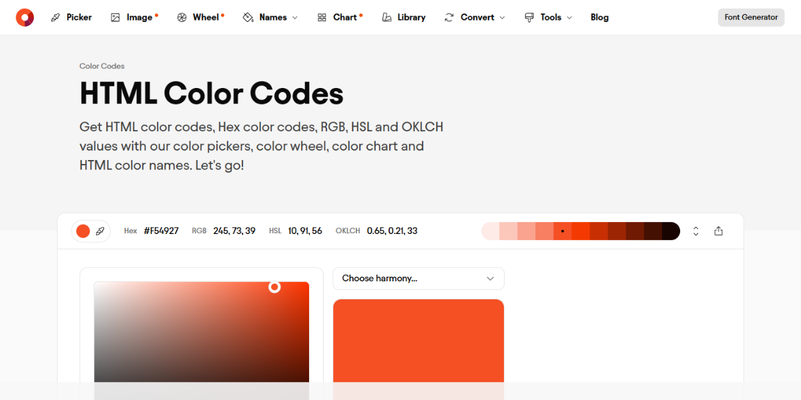The width and height of the screenshot is (801, 400).
Task: Click the site logo icon
Action: point(25,17)
